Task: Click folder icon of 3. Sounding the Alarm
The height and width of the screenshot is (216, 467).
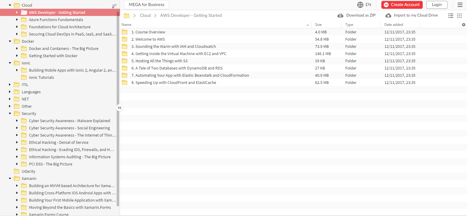Action: pos(125,46)
